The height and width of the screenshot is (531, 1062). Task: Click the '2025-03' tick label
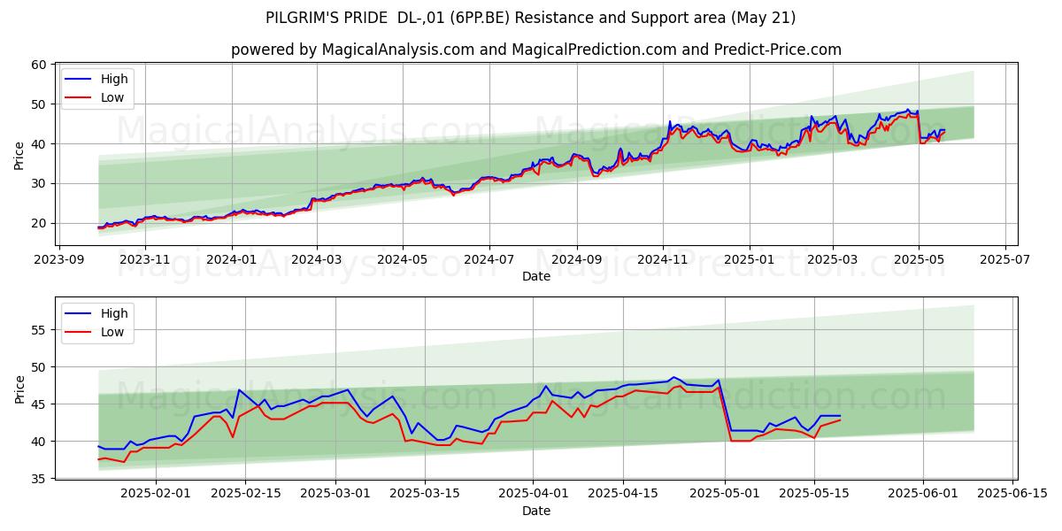pos(832,259)
